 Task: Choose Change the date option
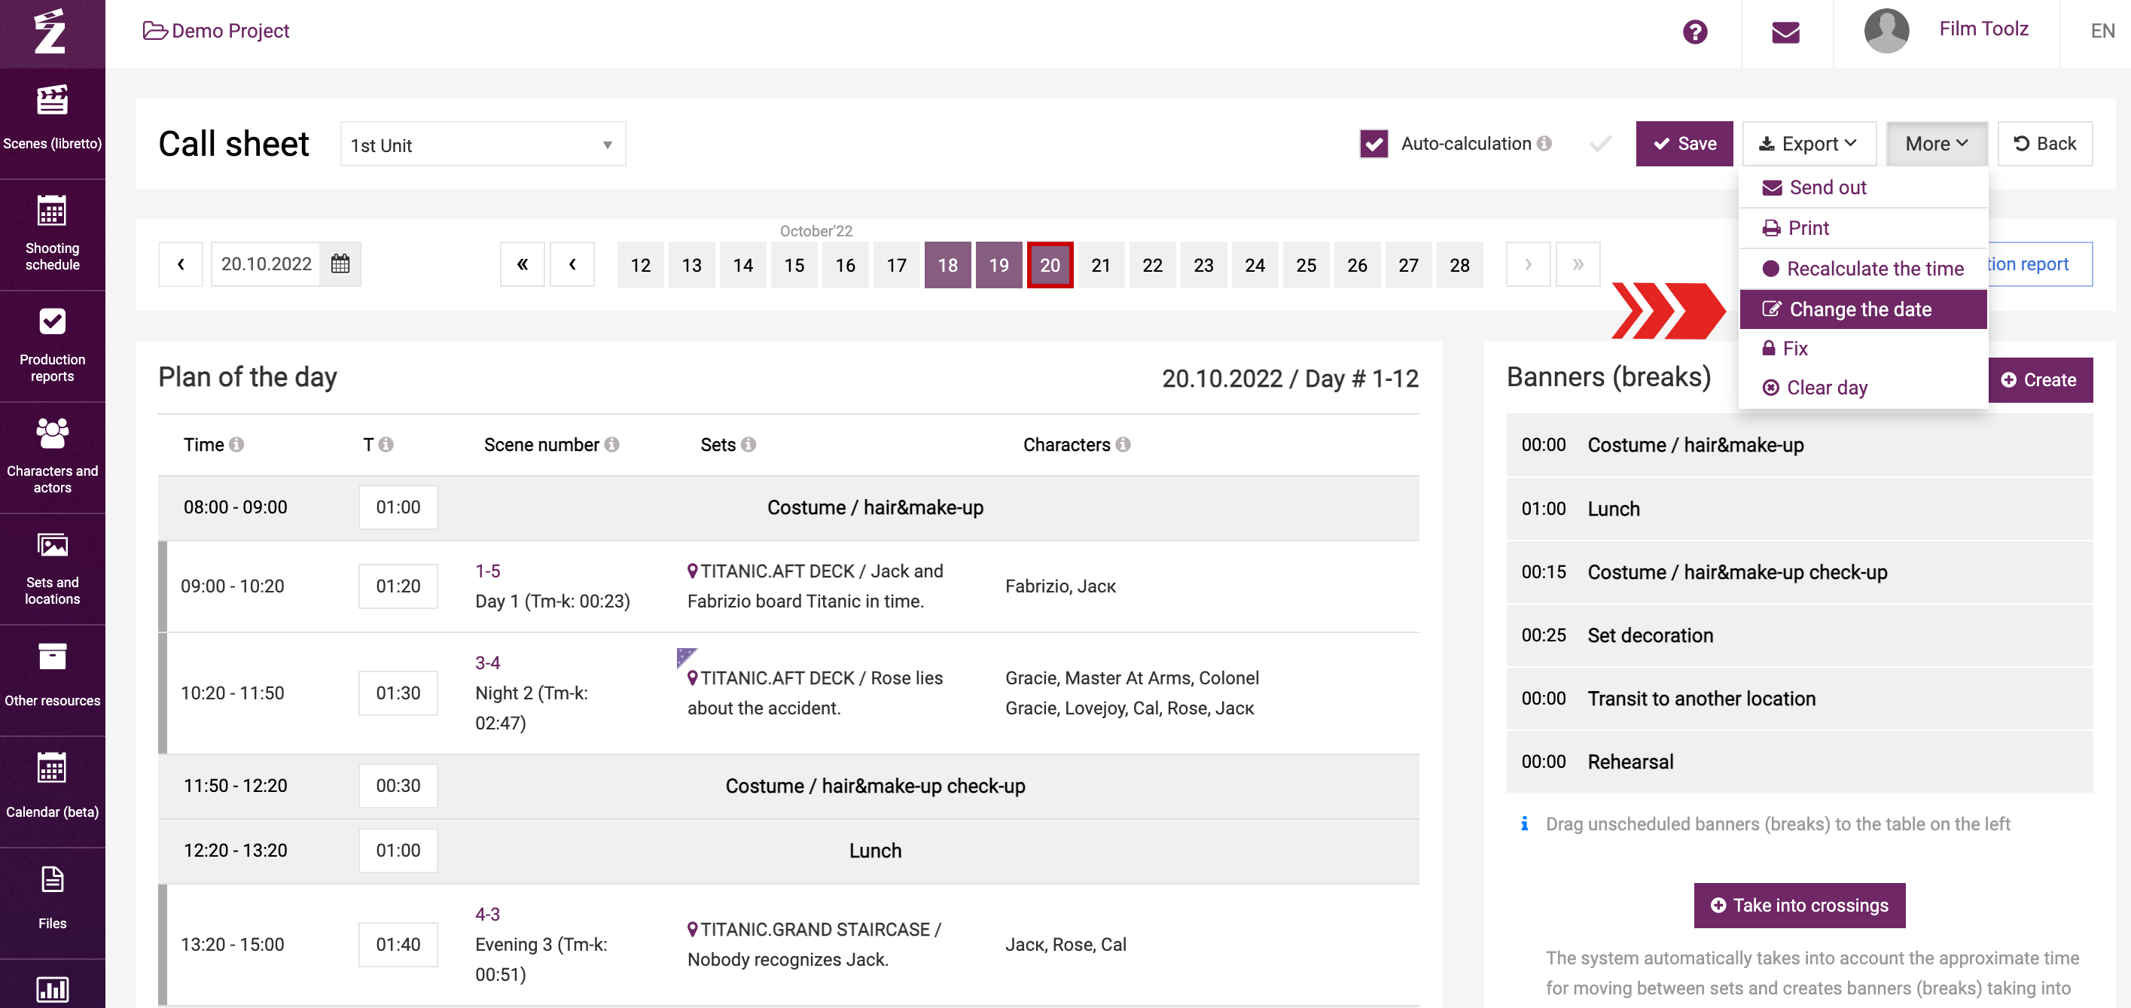click(1862, 309)
